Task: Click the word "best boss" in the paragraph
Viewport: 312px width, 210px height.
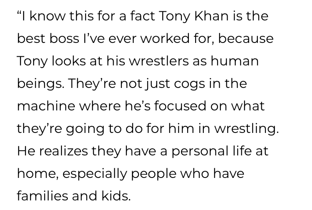Action: 48,38
